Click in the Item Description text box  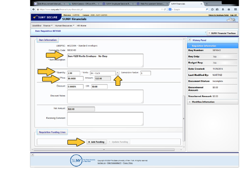coord(105,61)
